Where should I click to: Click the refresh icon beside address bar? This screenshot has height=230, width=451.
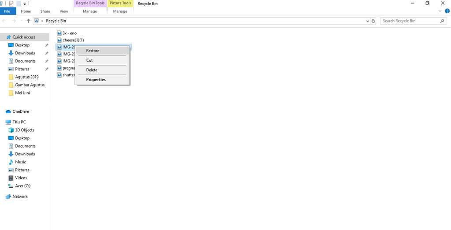373,21
